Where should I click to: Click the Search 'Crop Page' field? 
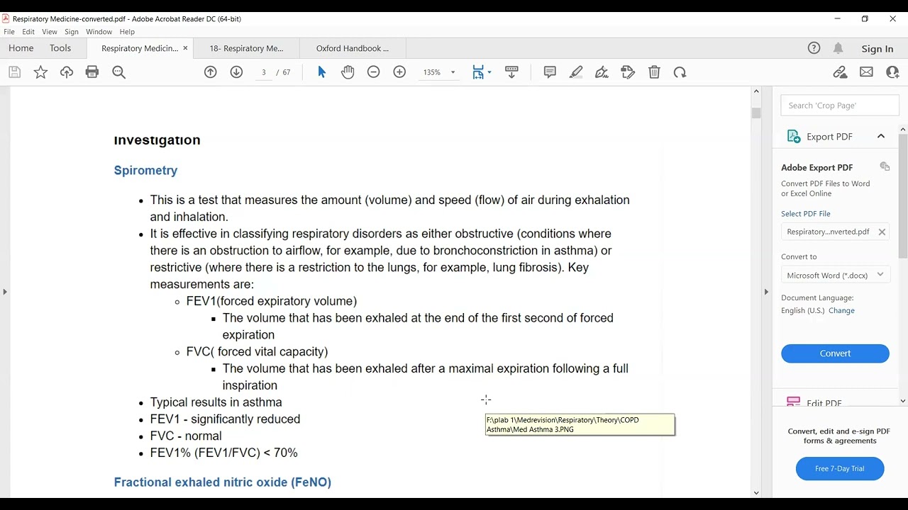point(840,106)
